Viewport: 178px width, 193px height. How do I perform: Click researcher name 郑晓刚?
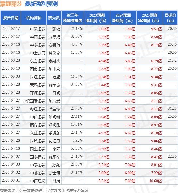(54, 125)
